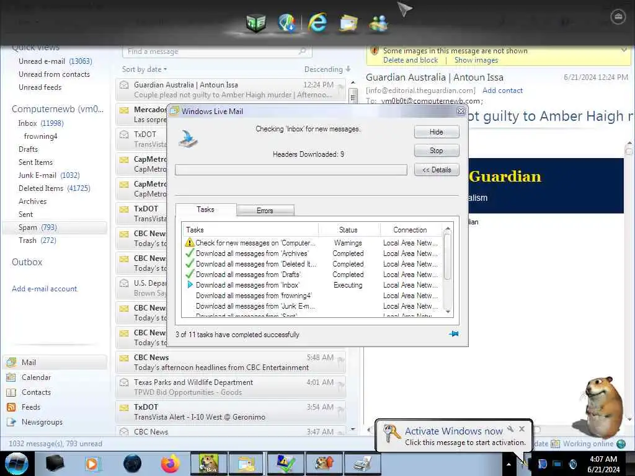
Task: Click the Windows Start orb
Action: point(17,464)
